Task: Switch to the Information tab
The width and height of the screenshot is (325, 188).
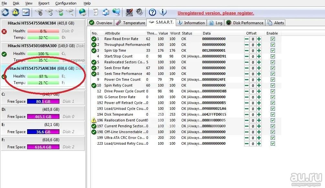Action: (x=191, y=23)
